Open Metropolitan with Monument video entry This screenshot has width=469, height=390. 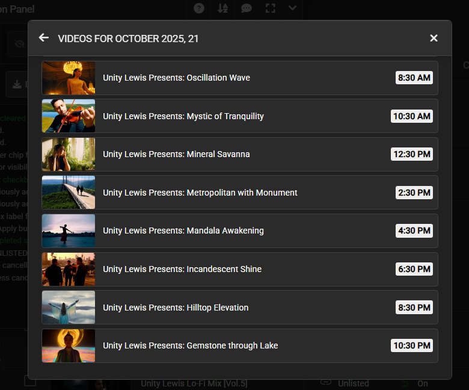[200, 193]
